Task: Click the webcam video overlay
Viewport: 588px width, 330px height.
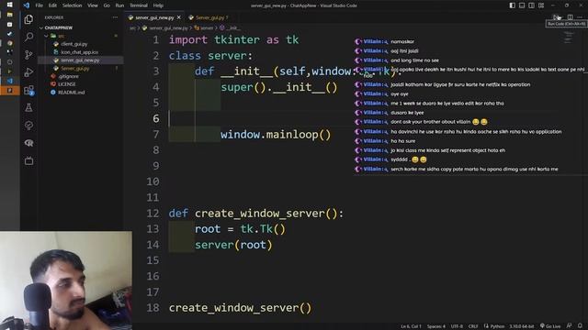Action: 66,280
